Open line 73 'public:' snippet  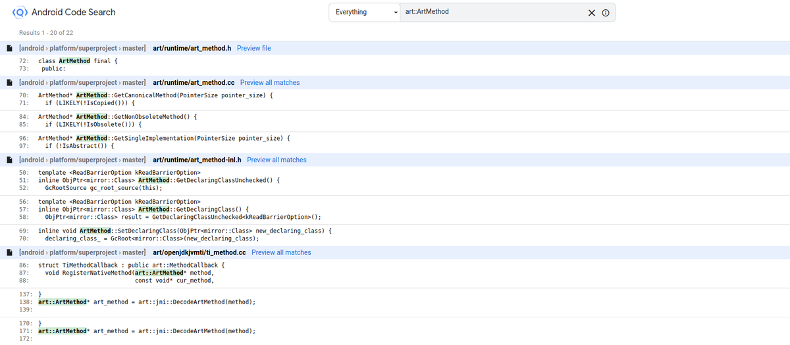(x=53, y=68)
